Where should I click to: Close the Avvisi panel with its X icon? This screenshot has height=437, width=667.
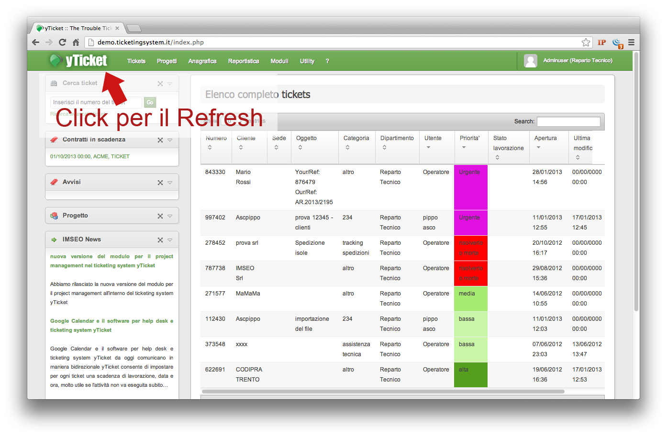point(160,183)
